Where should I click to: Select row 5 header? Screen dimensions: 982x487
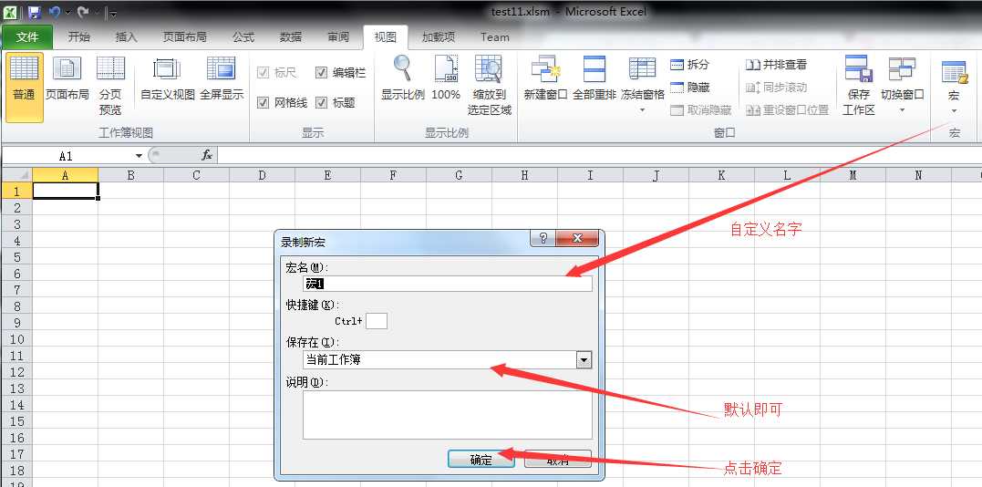click(17, 256)
